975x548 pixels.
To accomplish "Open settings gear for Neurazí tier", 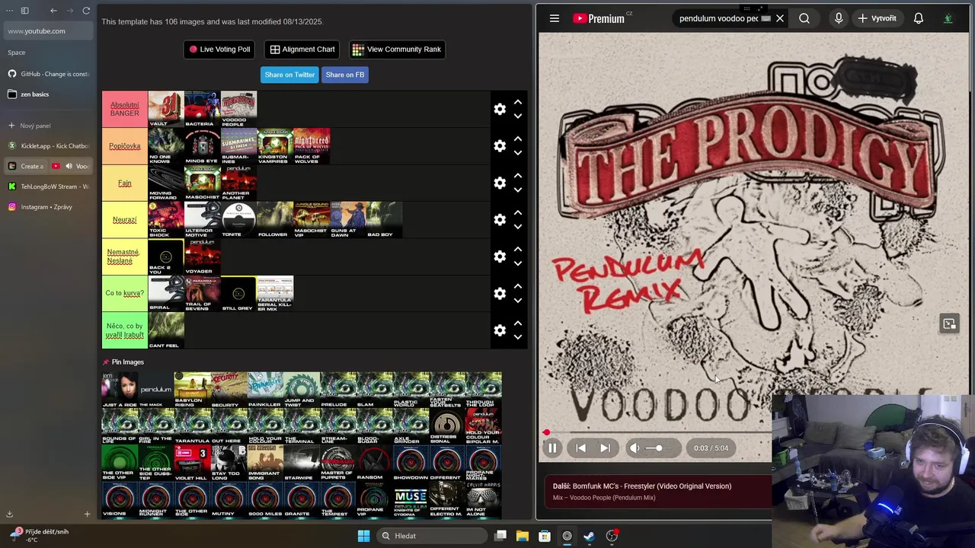I will point(500,219).
